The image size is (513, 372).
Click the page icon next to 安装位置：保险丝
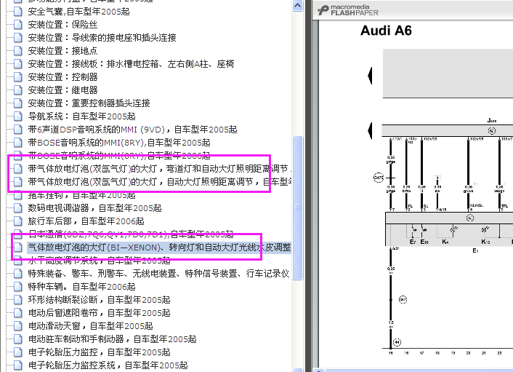pyautogui.click(x=18, y=25)
